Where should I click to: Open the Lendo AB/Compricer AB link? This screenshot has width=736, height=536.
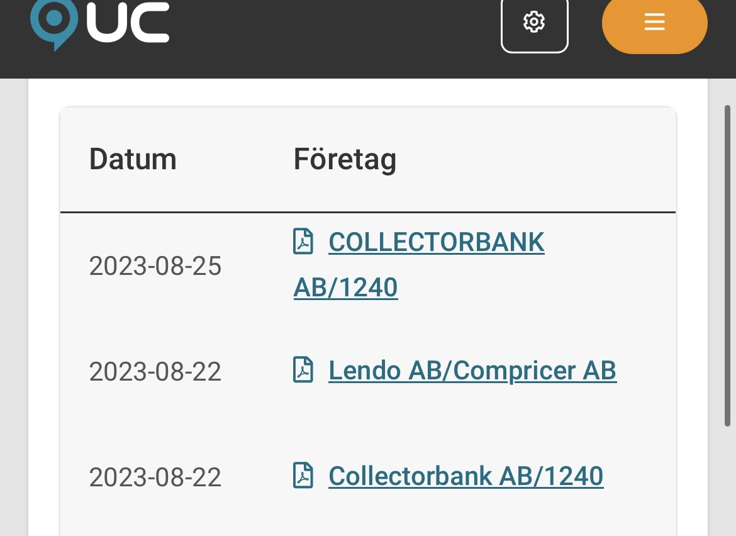click(x=472, y=371)
